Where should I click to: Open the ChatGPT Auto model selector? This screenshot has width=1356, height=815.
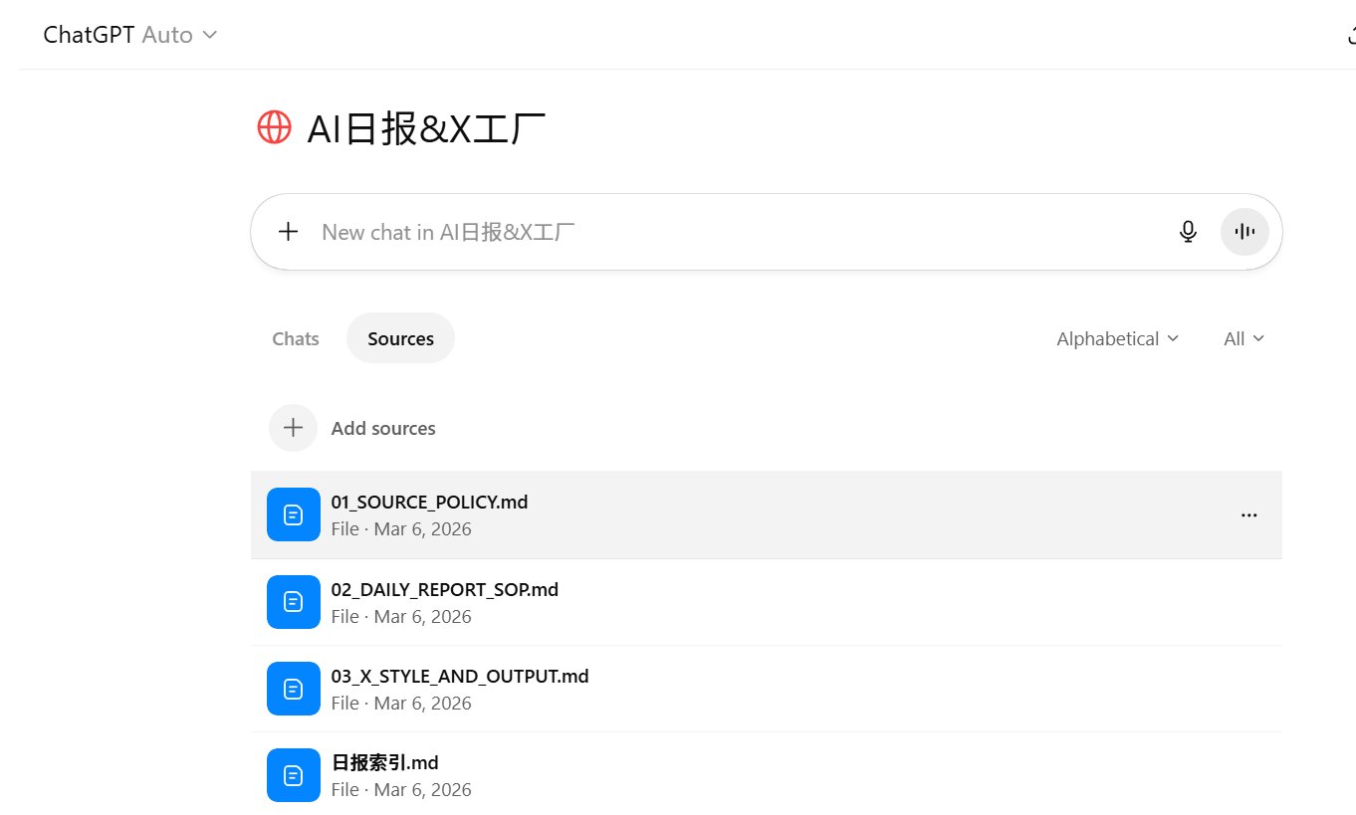pos(129,35)
